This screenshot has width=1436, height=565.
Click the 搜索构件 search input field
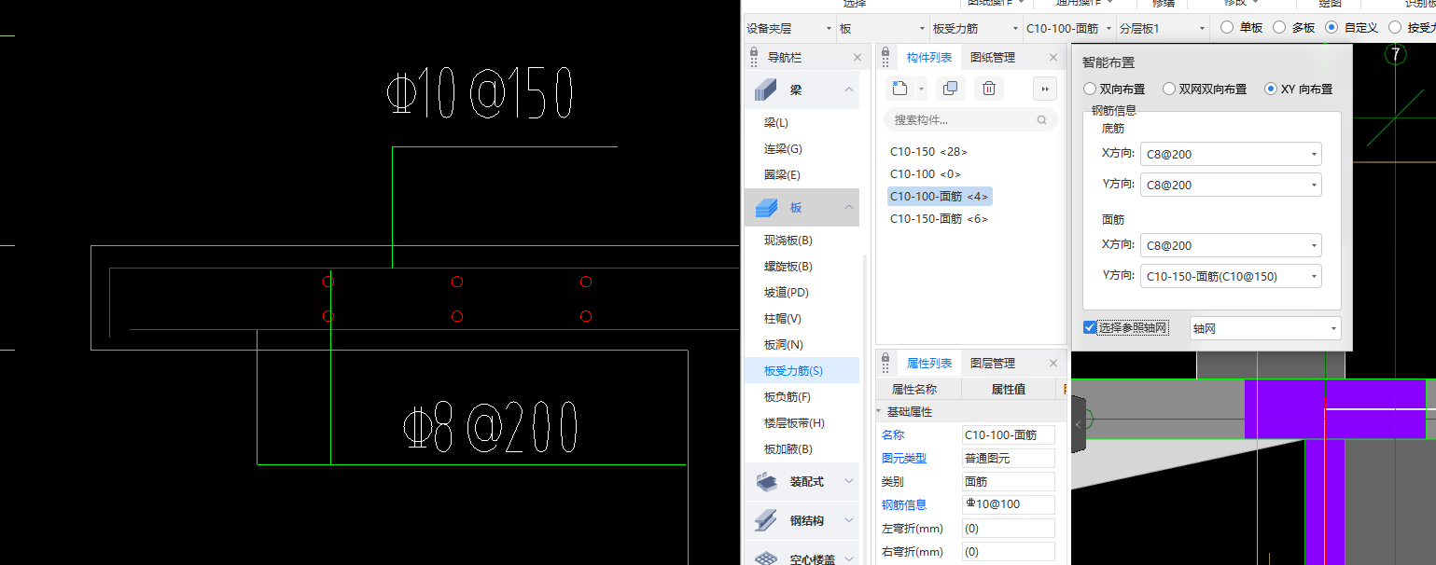(x=970, y=120)
